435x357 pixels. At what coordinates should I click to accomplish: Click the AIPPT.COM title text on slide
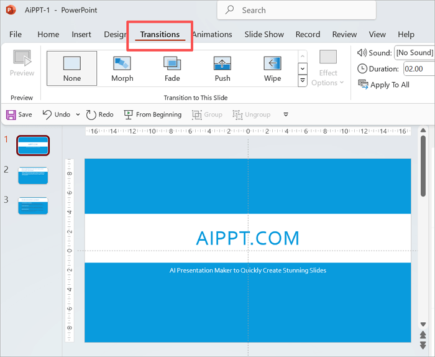(248, 238)
